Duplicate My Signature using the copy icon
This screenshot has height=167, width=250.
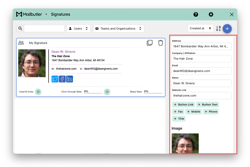tap(149, 43)
